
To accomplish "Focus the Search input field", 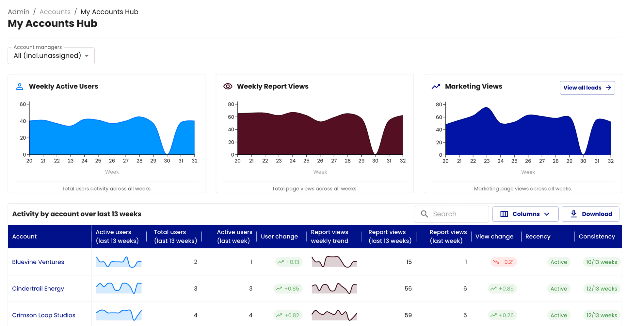I will click(451, 214).
